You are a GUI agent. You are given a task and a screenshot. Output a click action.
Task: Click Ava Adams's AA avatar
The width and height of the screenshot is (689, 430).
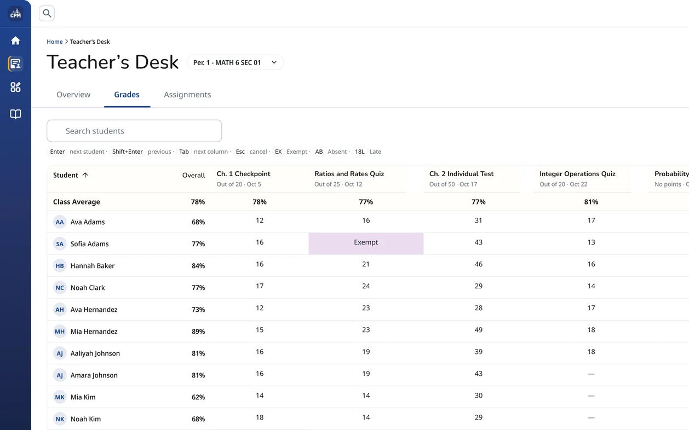[60, 222]
